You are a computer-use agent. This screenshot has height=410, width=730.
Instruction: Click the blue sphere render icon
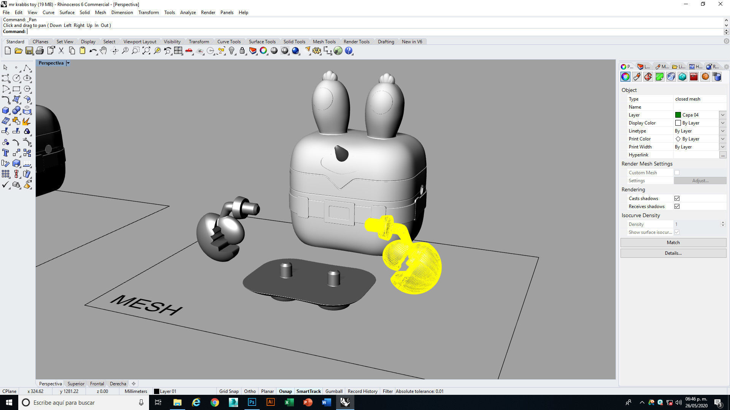tap(295, 50)
